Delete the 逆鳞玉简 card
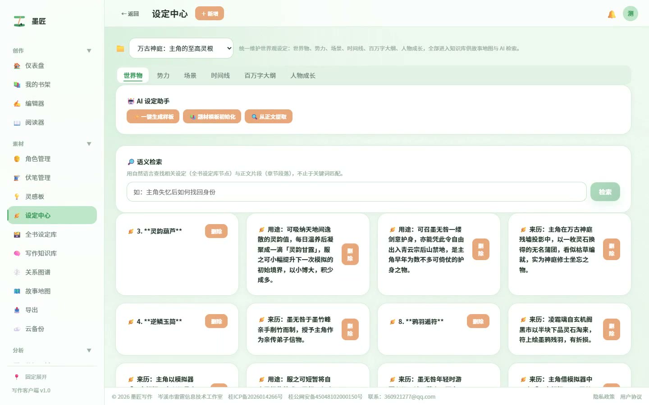The height and width of the screenshot is (405, 649). (x=216, y=321)
